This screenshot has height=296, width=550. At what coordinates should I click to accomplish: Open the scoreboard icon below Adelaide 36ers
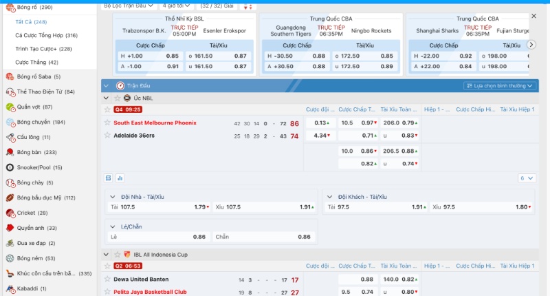(109, 178)
